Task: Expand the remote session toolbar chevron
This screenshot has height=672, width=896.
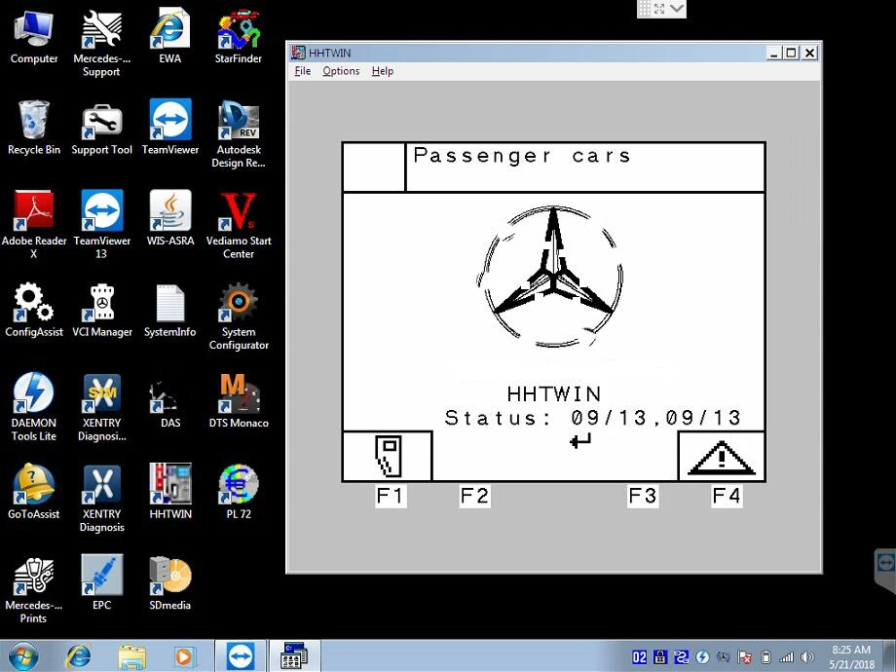Action: pyautogui.click(x=677, y=8)
